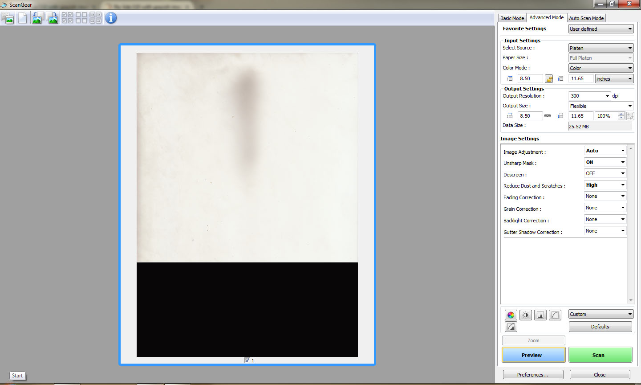This screenshot has width=641, height=385.
Task: Open the blue information icon
Action: pos(111,18)
